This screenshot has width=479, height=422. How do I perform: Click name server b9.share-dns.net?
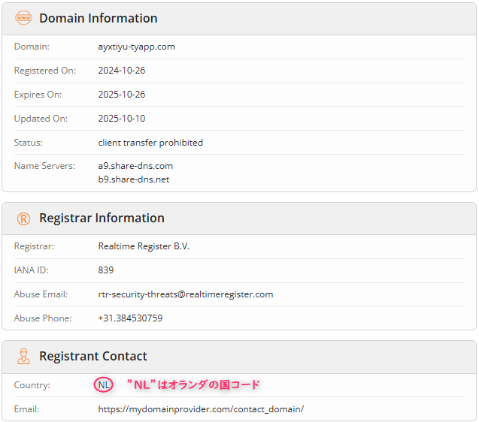coord(134,179)
